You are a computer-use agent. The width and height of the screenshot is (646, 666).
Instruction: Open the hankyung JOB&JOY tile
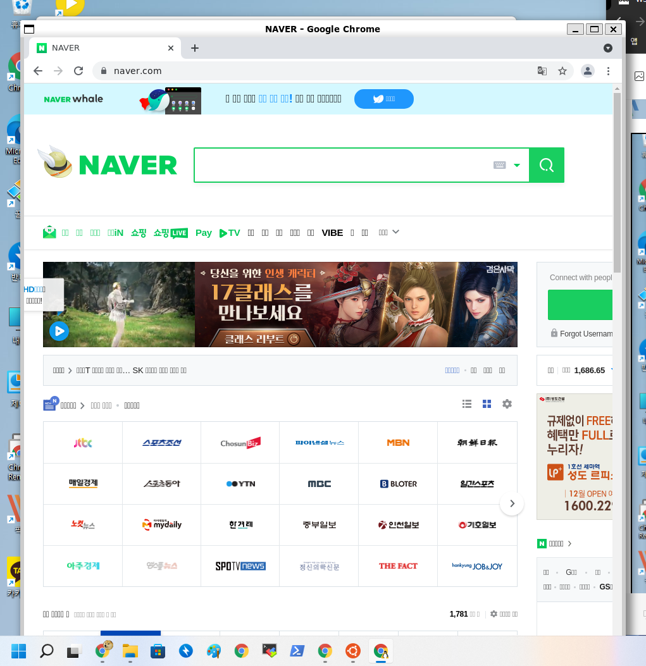[477, 566]
